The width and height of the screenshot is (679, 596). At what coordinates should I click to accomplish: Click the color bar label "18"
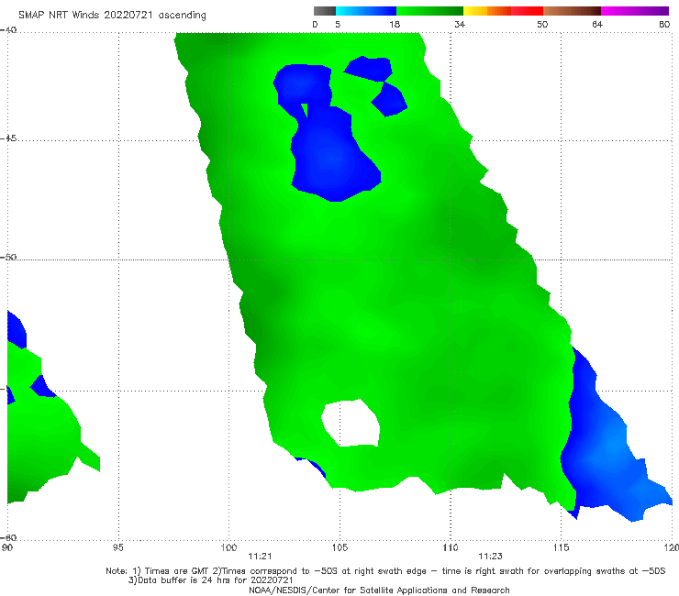[395, 25]
